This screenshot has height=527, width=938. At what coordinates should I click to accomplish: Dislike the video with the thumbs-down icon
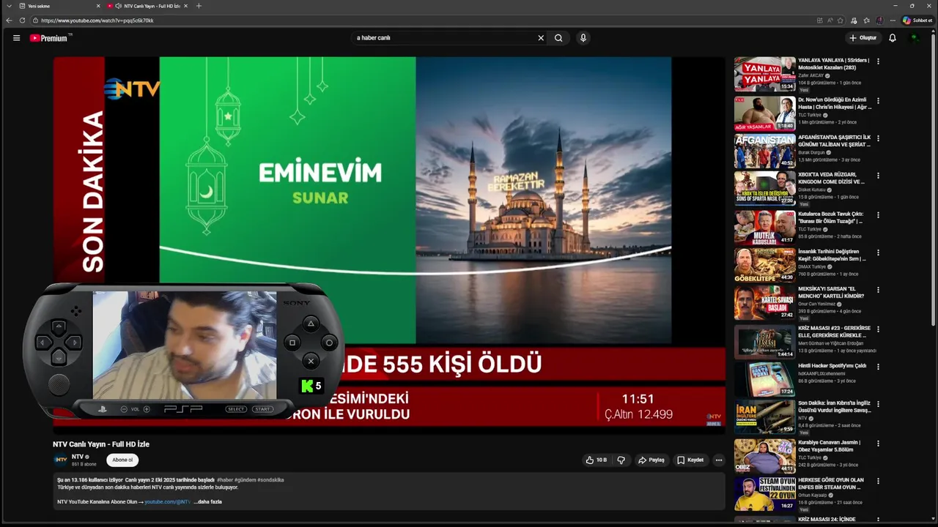[621, 460]
